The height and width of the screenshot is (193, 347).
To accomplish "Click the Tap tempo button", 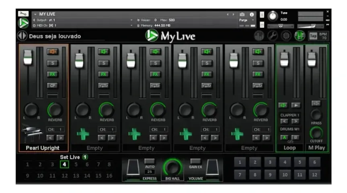I will coord(313,36).
